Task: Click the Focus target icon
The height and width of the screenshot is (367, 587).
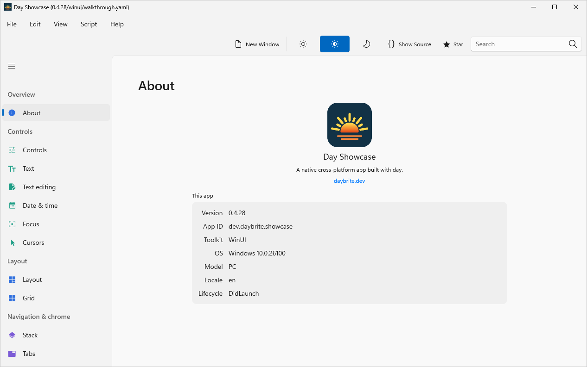Action: 12,224
